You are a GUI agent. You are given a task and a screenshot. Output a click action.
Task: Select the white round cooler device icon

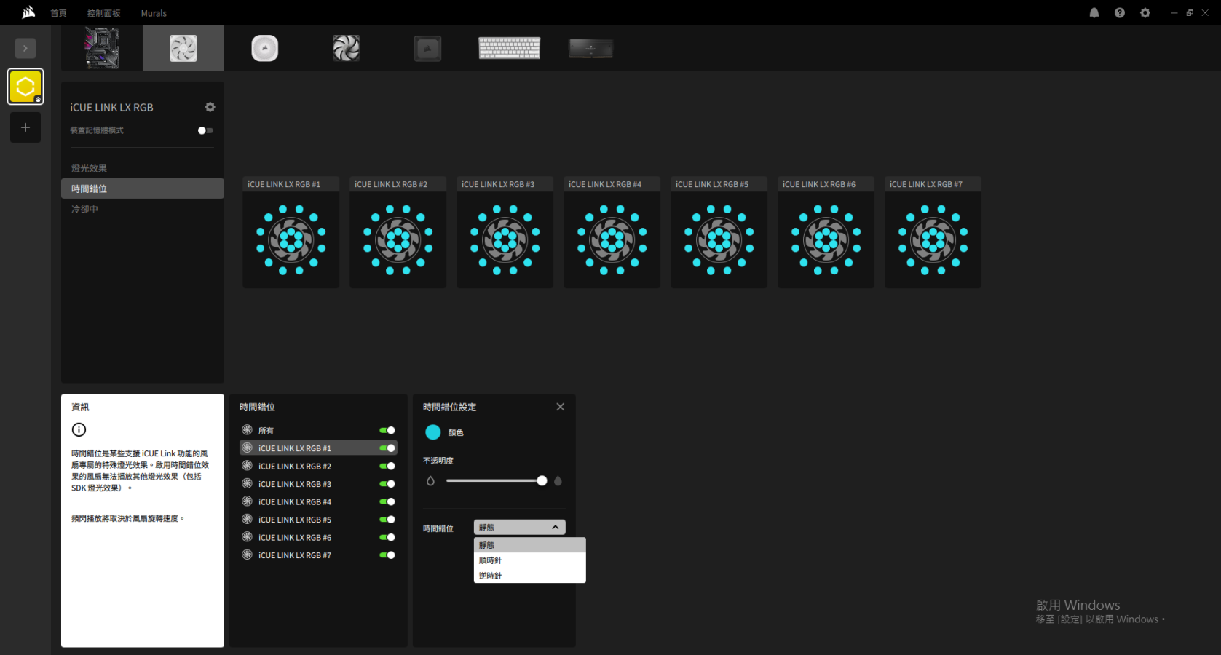(265, 49)
